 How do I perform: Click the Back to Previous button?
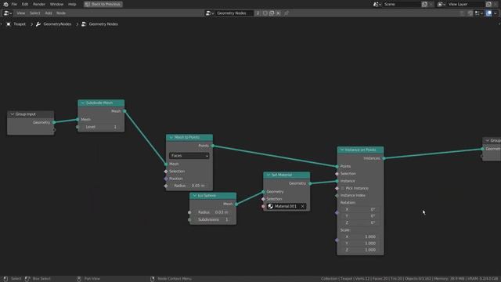(103, 4)
